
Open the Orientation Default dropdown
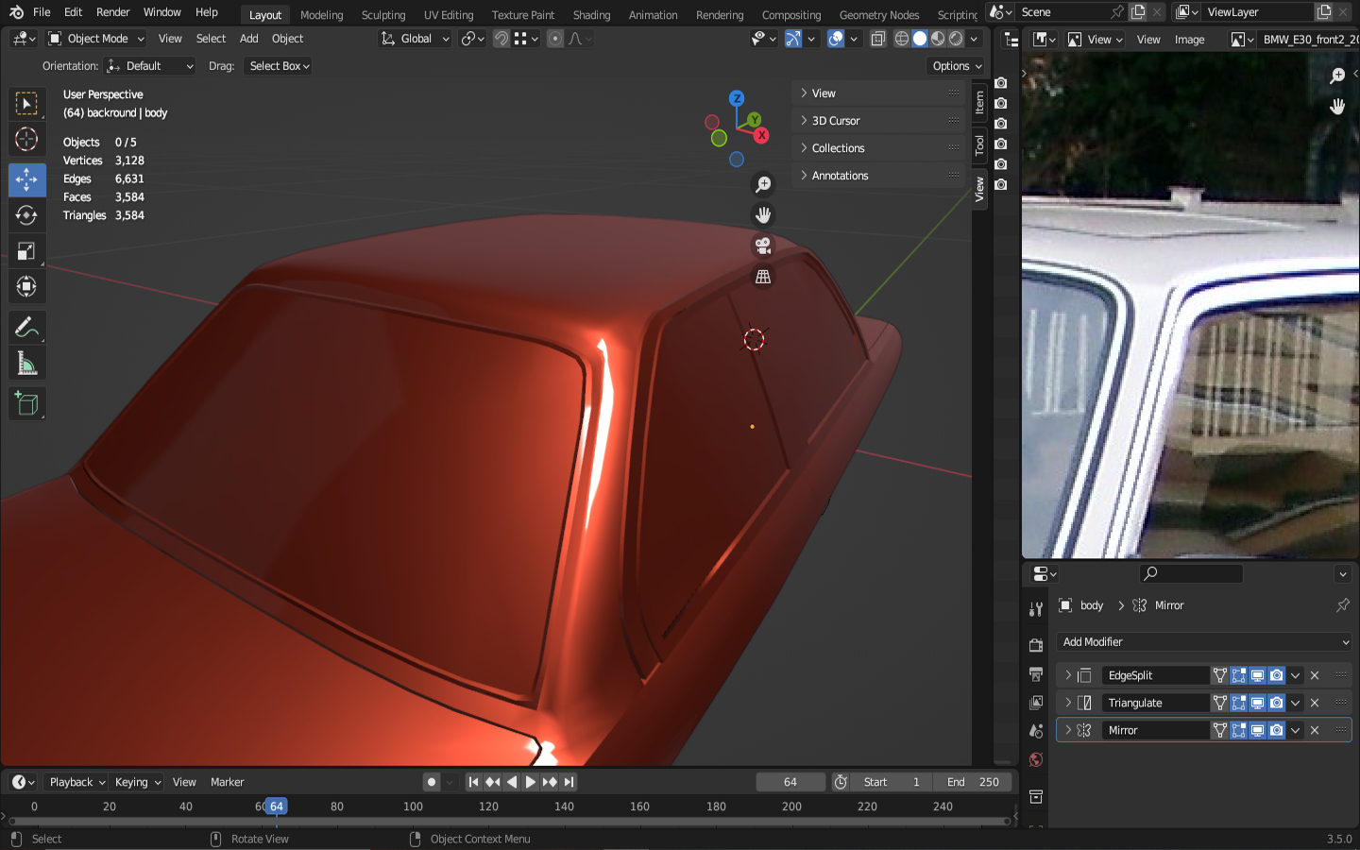[x=150, y=66]
